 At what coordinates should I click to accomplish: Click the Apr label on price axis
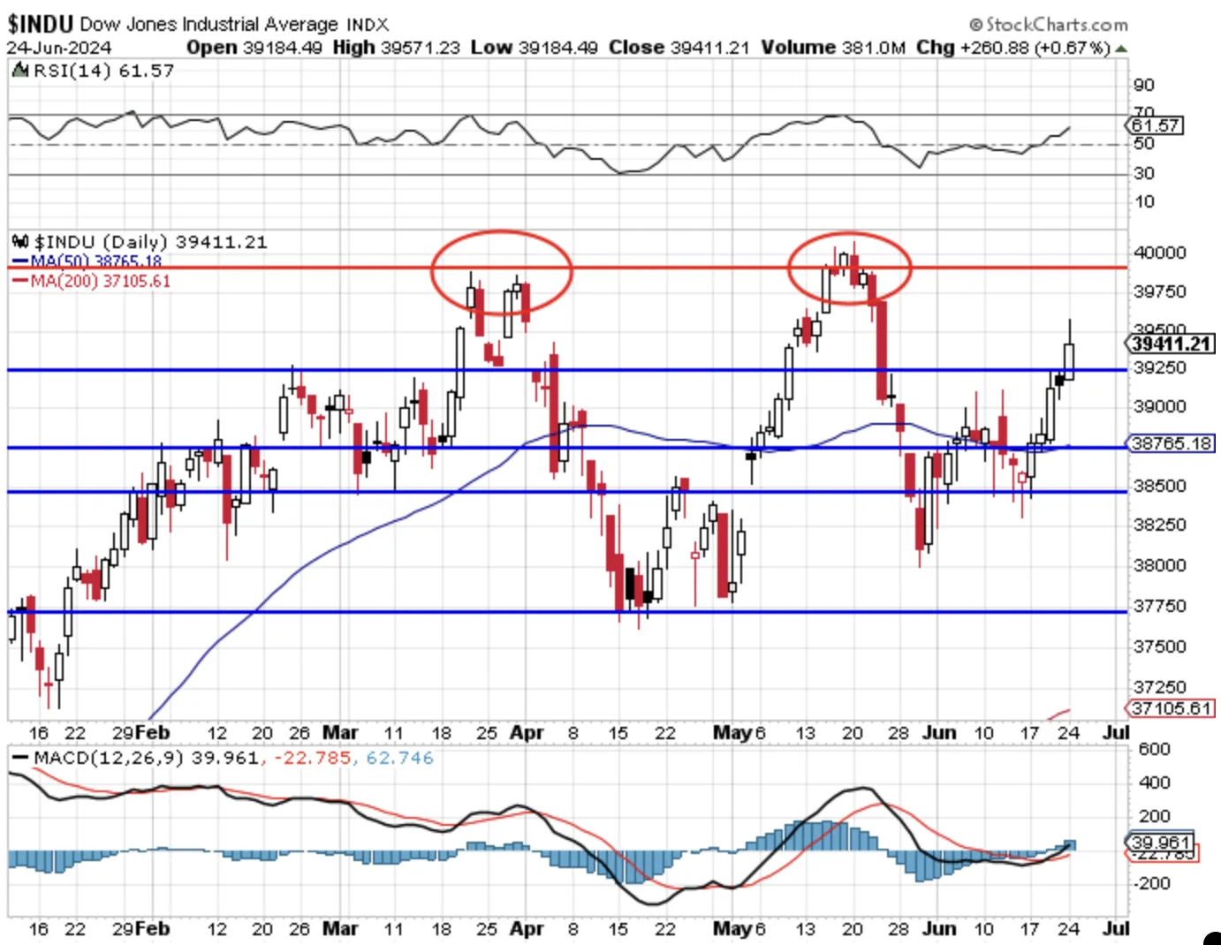(527, 733)
